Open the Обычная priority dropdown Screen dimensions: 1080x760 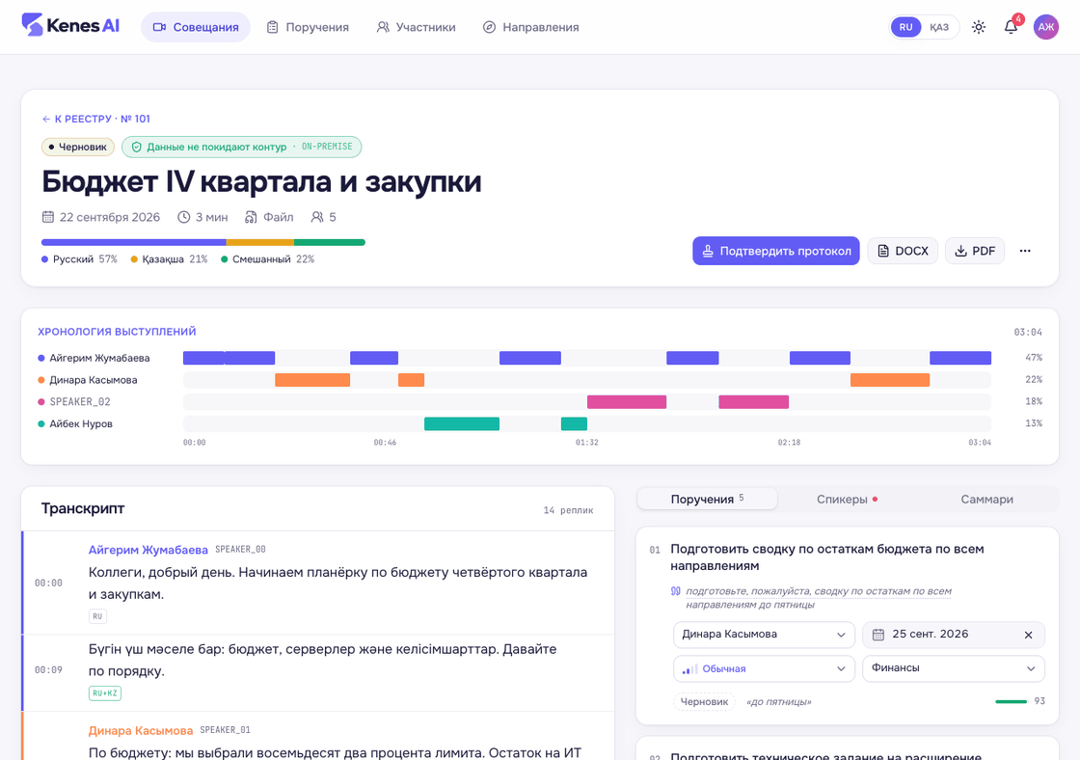pyautogui.click(x=764, y=668)
